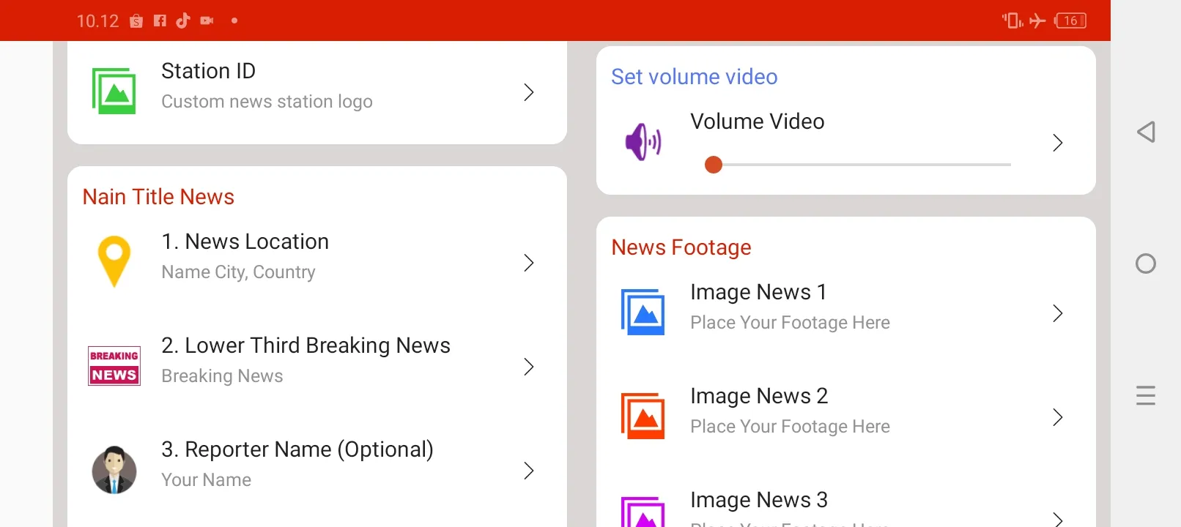
Task: Tap the TikTok status bar icon
Action: tap(183, 20)
